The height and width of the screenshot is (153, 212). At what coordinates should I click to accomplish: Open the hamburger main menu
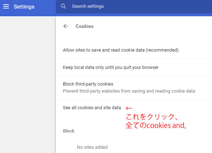6,6
